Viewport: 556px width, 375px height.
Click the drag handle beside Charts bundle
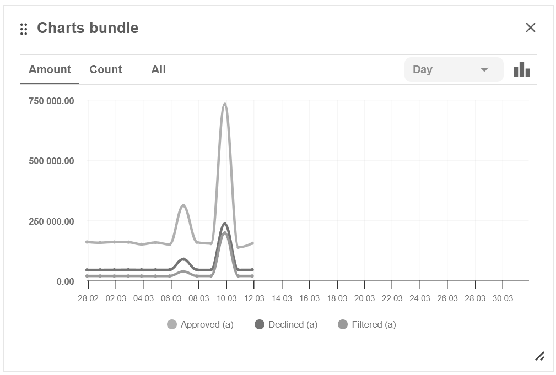[x=24, y=29]
